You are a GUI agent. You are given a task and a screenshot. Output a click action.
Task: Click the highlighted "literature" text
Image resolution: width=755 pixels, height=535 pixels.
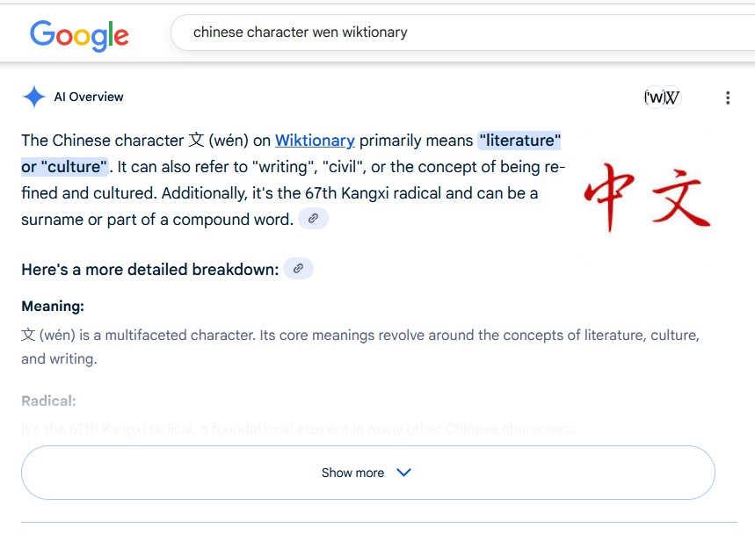[x=519, y=141]
